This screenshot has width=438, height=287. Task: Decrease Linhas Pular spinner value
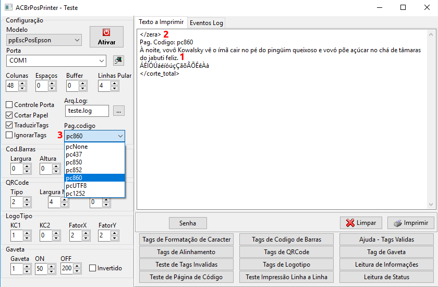click(x=114, y=88)
